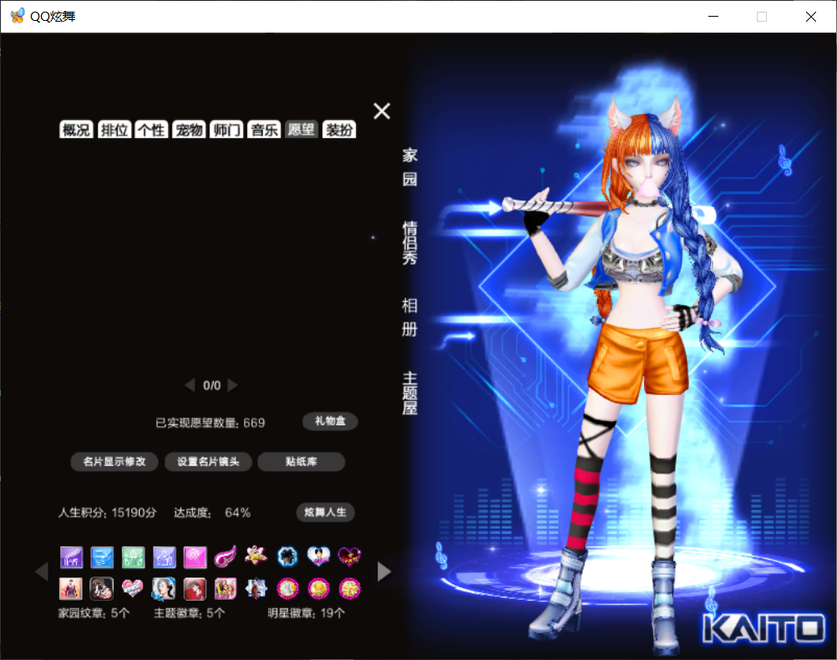Screen dimensions: 837x660
Task: Select the red background portrait badge
Action: point(195,589)
